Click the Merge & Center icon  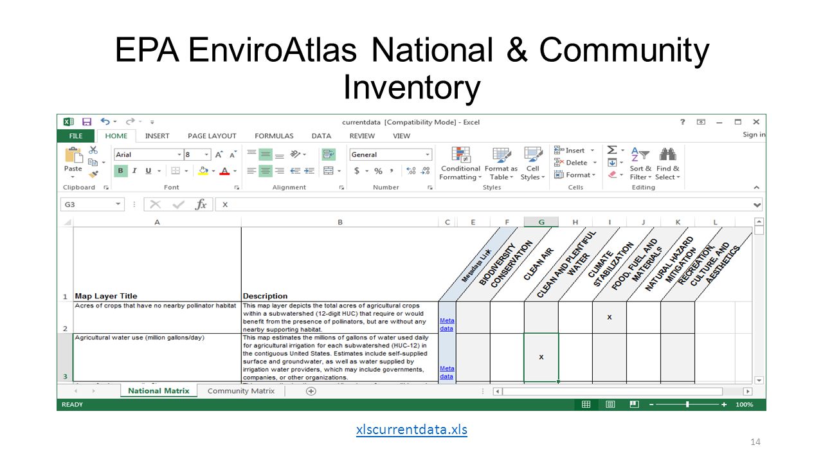coord(329,171)
